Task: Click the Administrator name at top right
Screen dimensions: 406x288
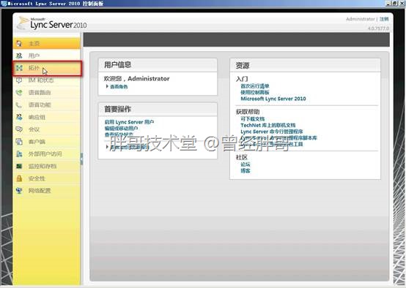Action: (360, 19)
